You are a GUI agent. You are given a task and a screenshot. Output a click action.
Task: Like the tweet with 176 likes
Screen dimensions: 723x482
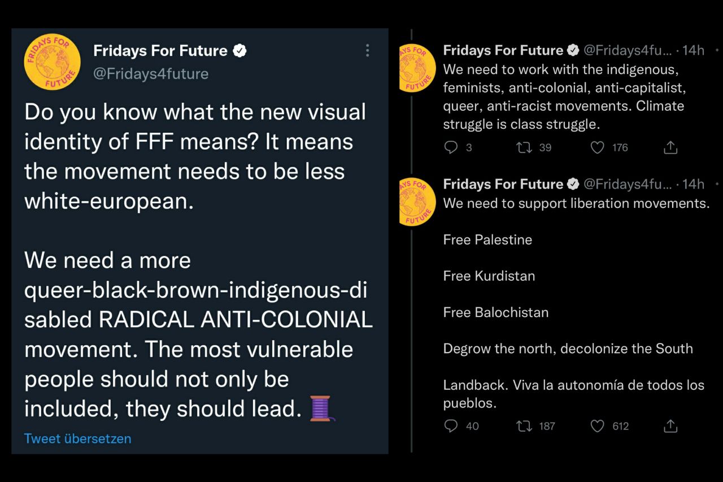click(x=597, y=147)
